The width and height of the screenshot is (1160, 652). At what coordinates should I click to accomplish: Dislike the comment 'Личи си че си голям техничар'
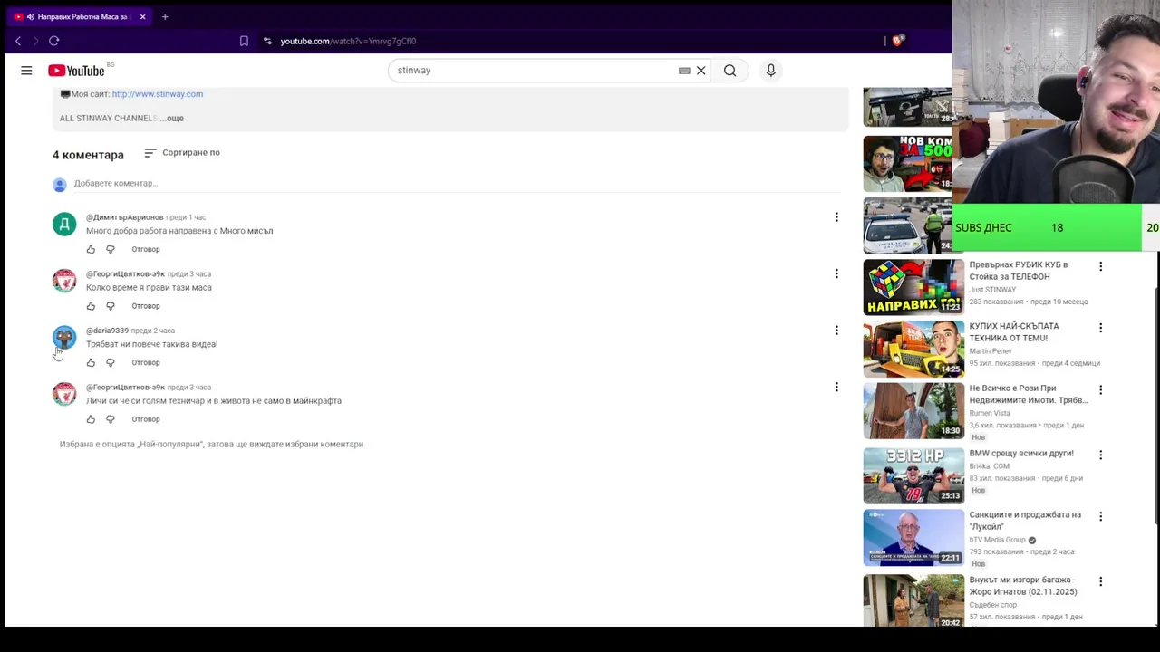(x=111, y=419)
